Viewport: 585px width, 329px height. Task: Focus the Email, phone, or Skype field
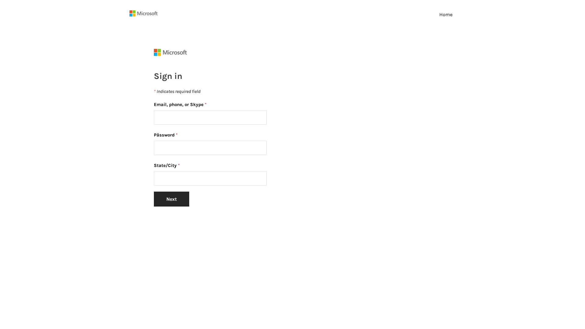pos(210,117)
